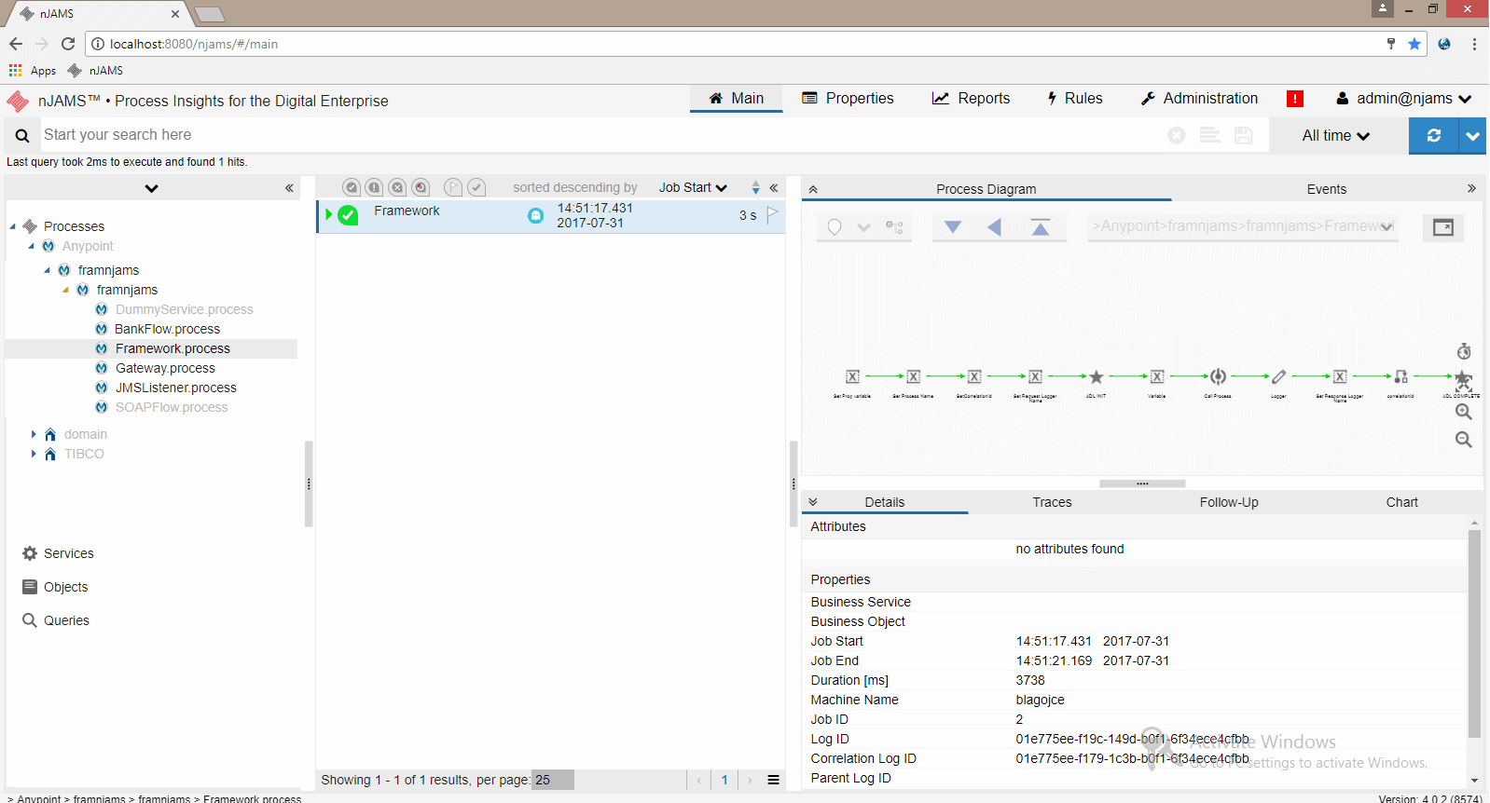Select JMSListener.process in the tree
1490x803 pixels.
point(175,388)
